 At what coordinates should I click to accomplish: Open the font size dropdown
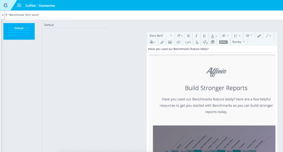(180, 36)
